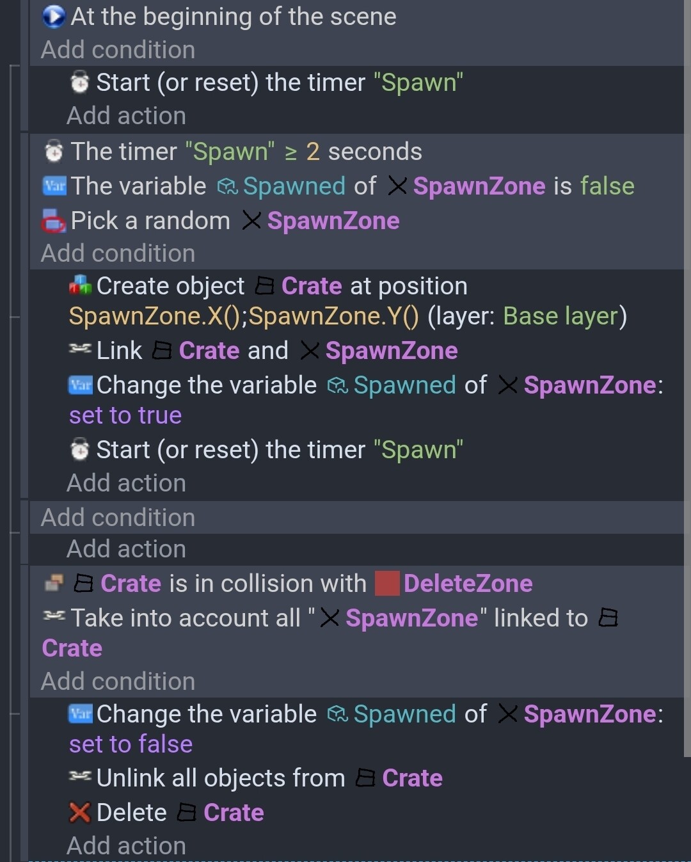
Task: Click the red DeleteZone object swatch
Action: tap(387, 583)
